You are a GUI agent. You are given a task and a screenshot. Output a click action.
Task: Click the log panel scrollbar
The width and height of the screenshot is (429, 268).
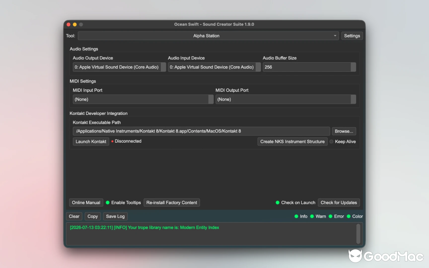(358, 233)
